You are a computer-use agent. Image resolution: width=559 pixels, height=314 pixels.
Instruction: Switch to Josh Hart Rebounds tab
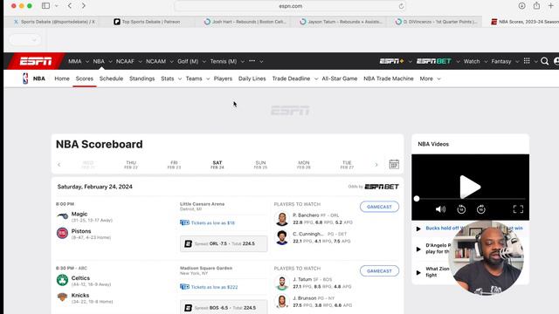tap(245, 22)
